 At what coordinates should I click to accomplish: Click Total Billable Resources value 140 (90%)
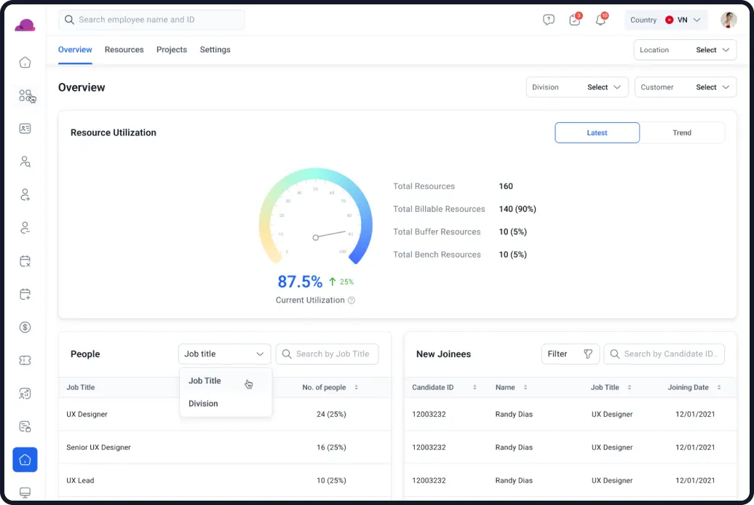[517, 209]
